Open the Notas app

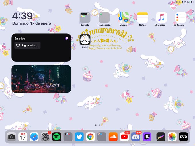click(x=143, y=17)
